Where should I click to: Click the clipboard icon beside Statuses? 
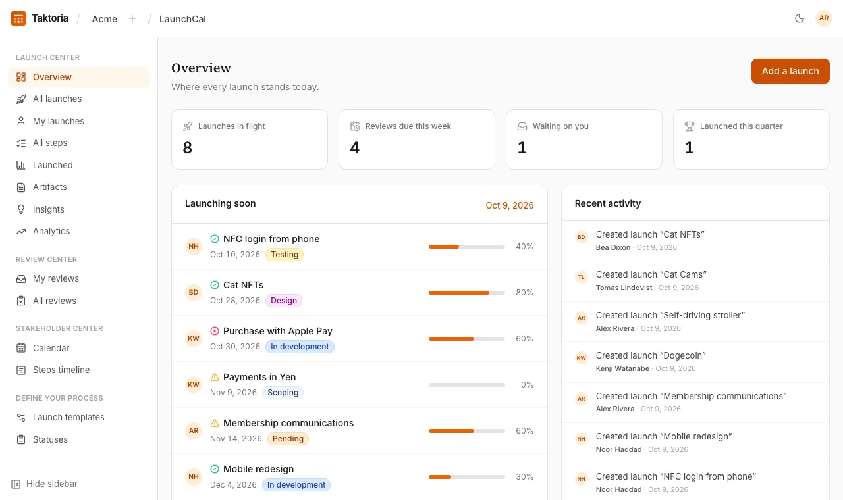[21, 439]
